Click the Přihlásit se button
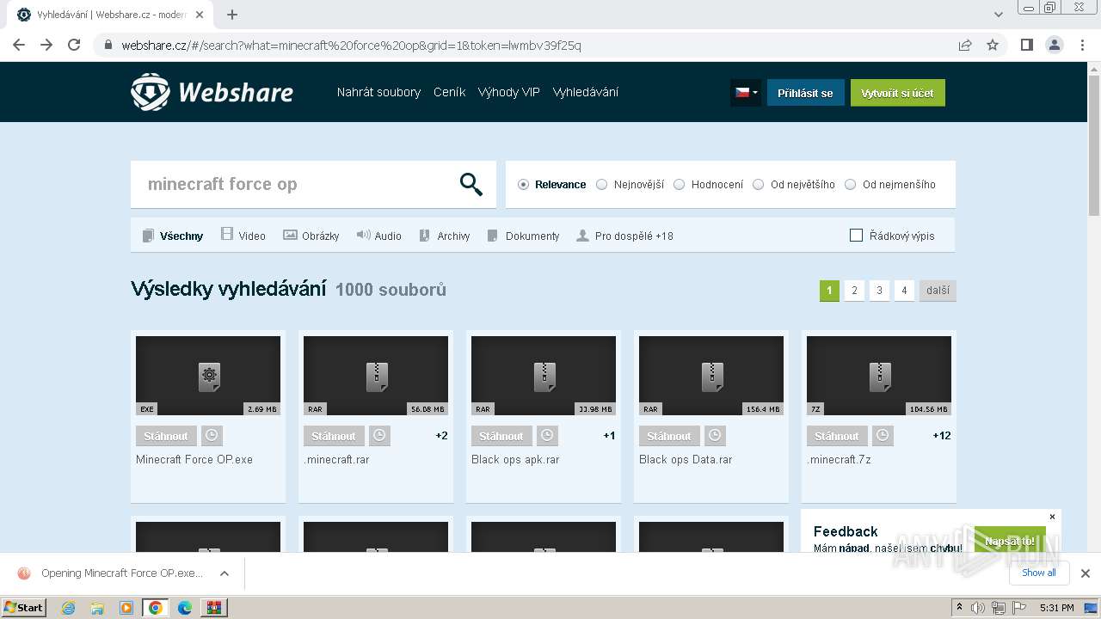 tap(805, 93)
